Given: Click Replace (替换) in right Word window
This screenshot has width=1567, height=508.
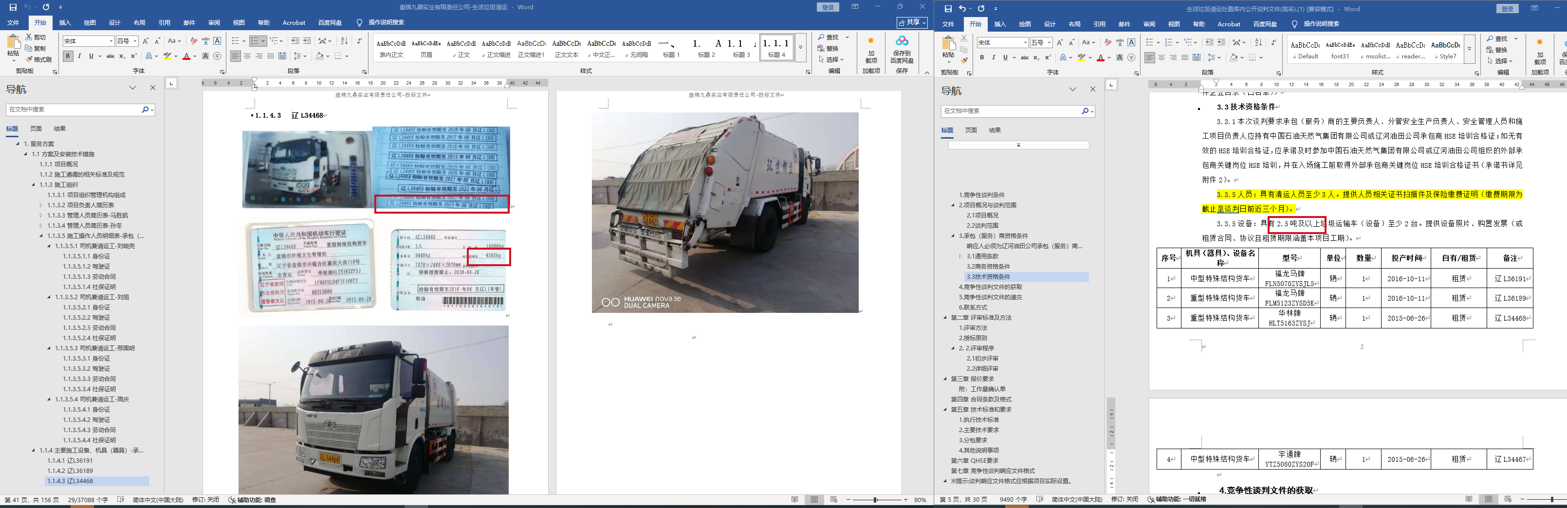Looking at the screenshot, I should 1496,50.
